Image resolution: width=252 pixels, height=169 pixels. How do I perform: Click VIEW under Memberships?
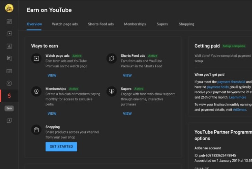52,114
